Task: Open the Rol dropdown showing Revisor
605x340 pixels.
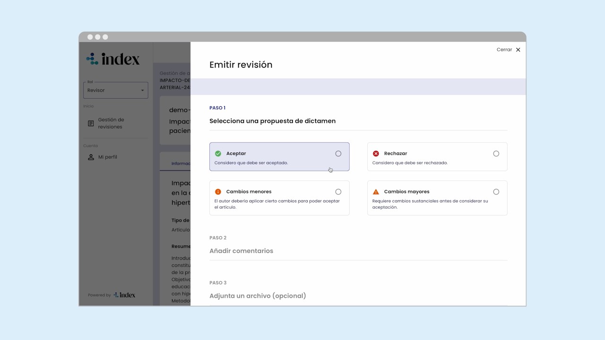Action: [116, 90]
